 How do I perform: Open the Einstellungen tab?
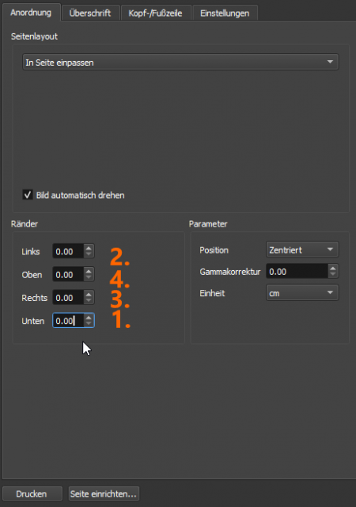point(225,13)
